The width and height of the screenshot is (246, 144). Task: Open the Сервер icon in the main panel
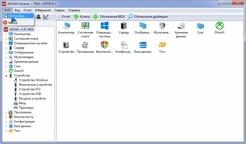pos(124,28)
